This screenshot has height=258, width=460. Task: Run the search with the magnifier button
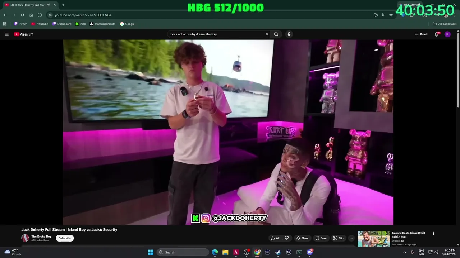click(x=276, y=34)
